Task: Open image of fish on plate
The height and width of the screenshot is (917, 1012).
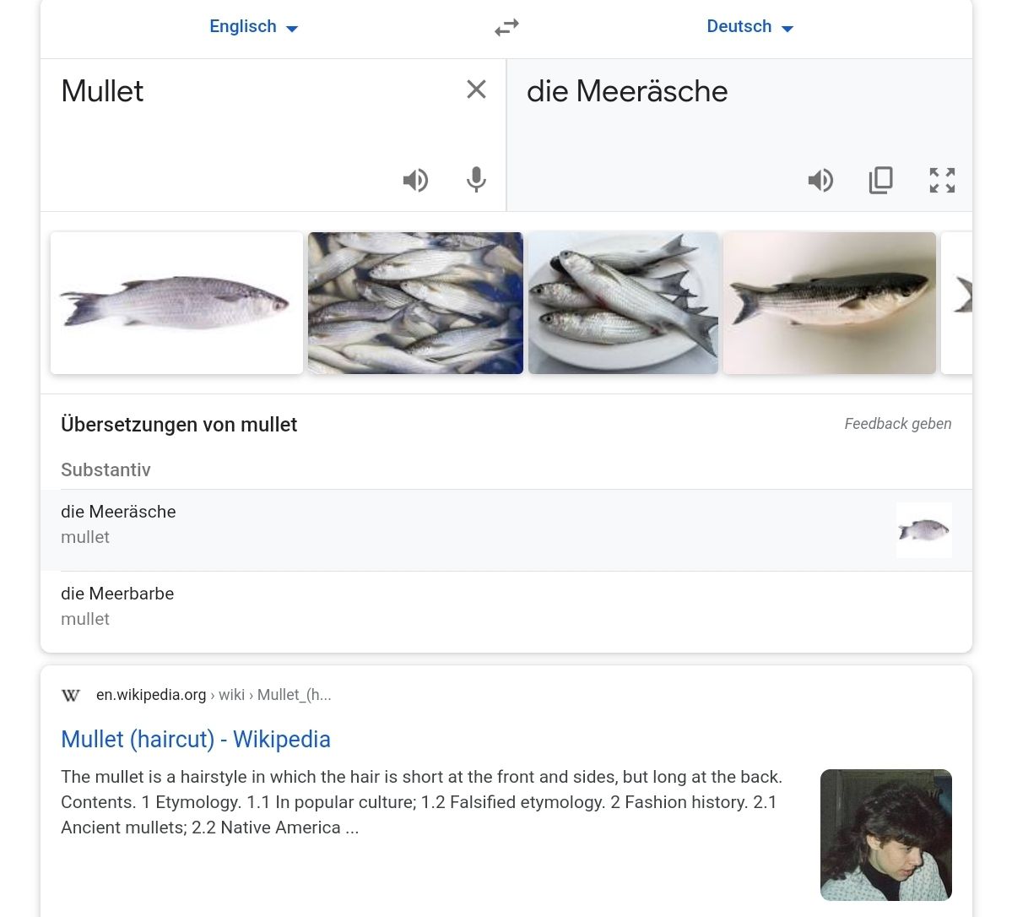Action: [623, 303]
